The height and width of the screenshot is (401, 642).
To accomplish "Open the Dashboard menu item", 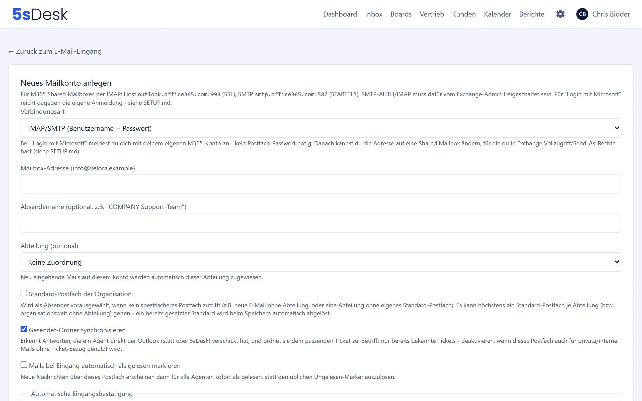I will 340,14.
